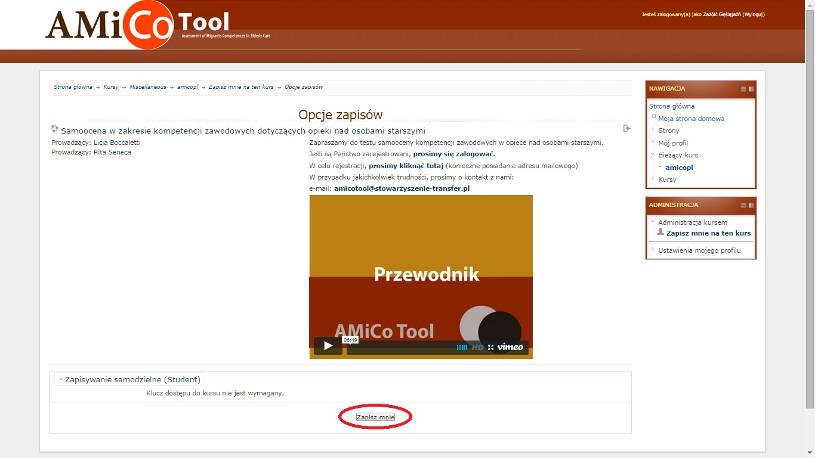Click Zapisz mnie na ten kurs link

point(708,233)
